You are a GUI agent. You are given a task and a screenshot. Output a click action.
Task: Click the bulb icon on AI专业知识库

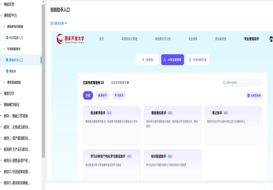tap(190, 60)
